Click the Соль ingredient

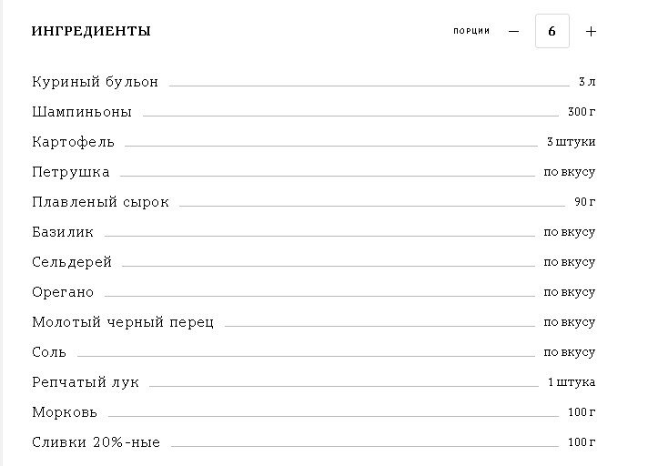49,352
